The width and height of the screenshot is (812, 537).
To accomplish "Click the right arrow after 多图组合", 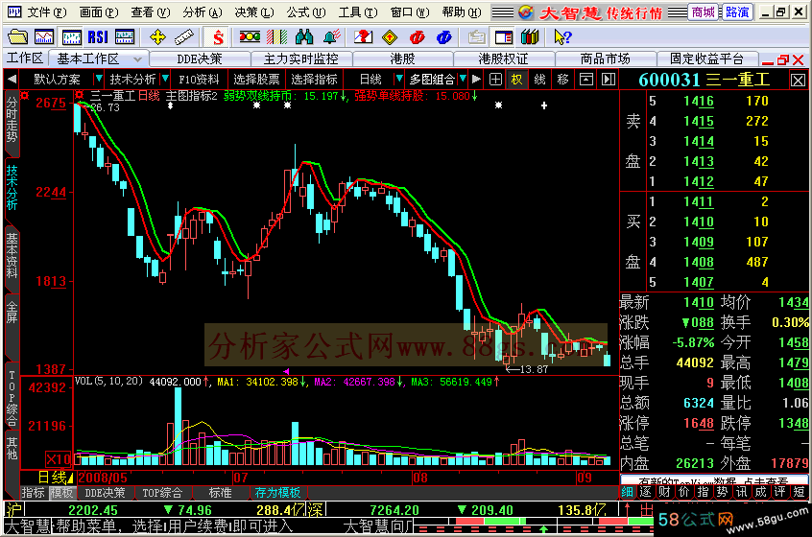I will click(x=476, y=80).
